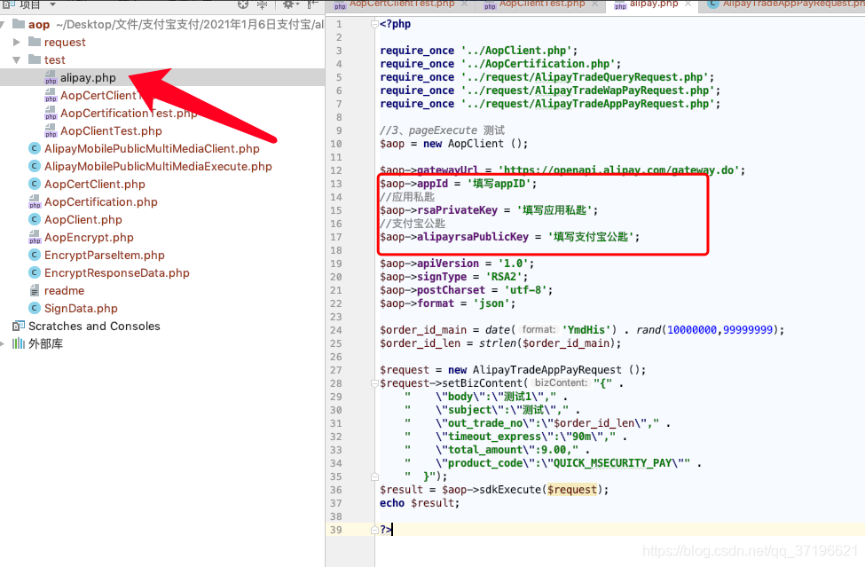Click the bizContent: parameter hint on line 28
Screen dimensions: 865x567
coord(561,382)
